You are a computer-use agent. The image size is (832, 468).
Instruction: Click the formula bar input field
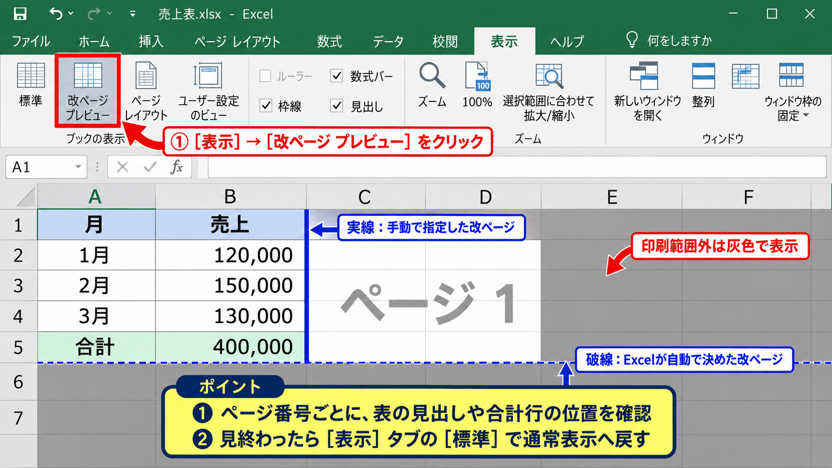click(x=517, y=167)
